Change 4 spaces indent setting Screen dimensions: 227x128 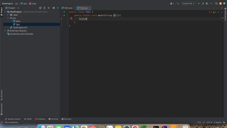tap(217, 122)
